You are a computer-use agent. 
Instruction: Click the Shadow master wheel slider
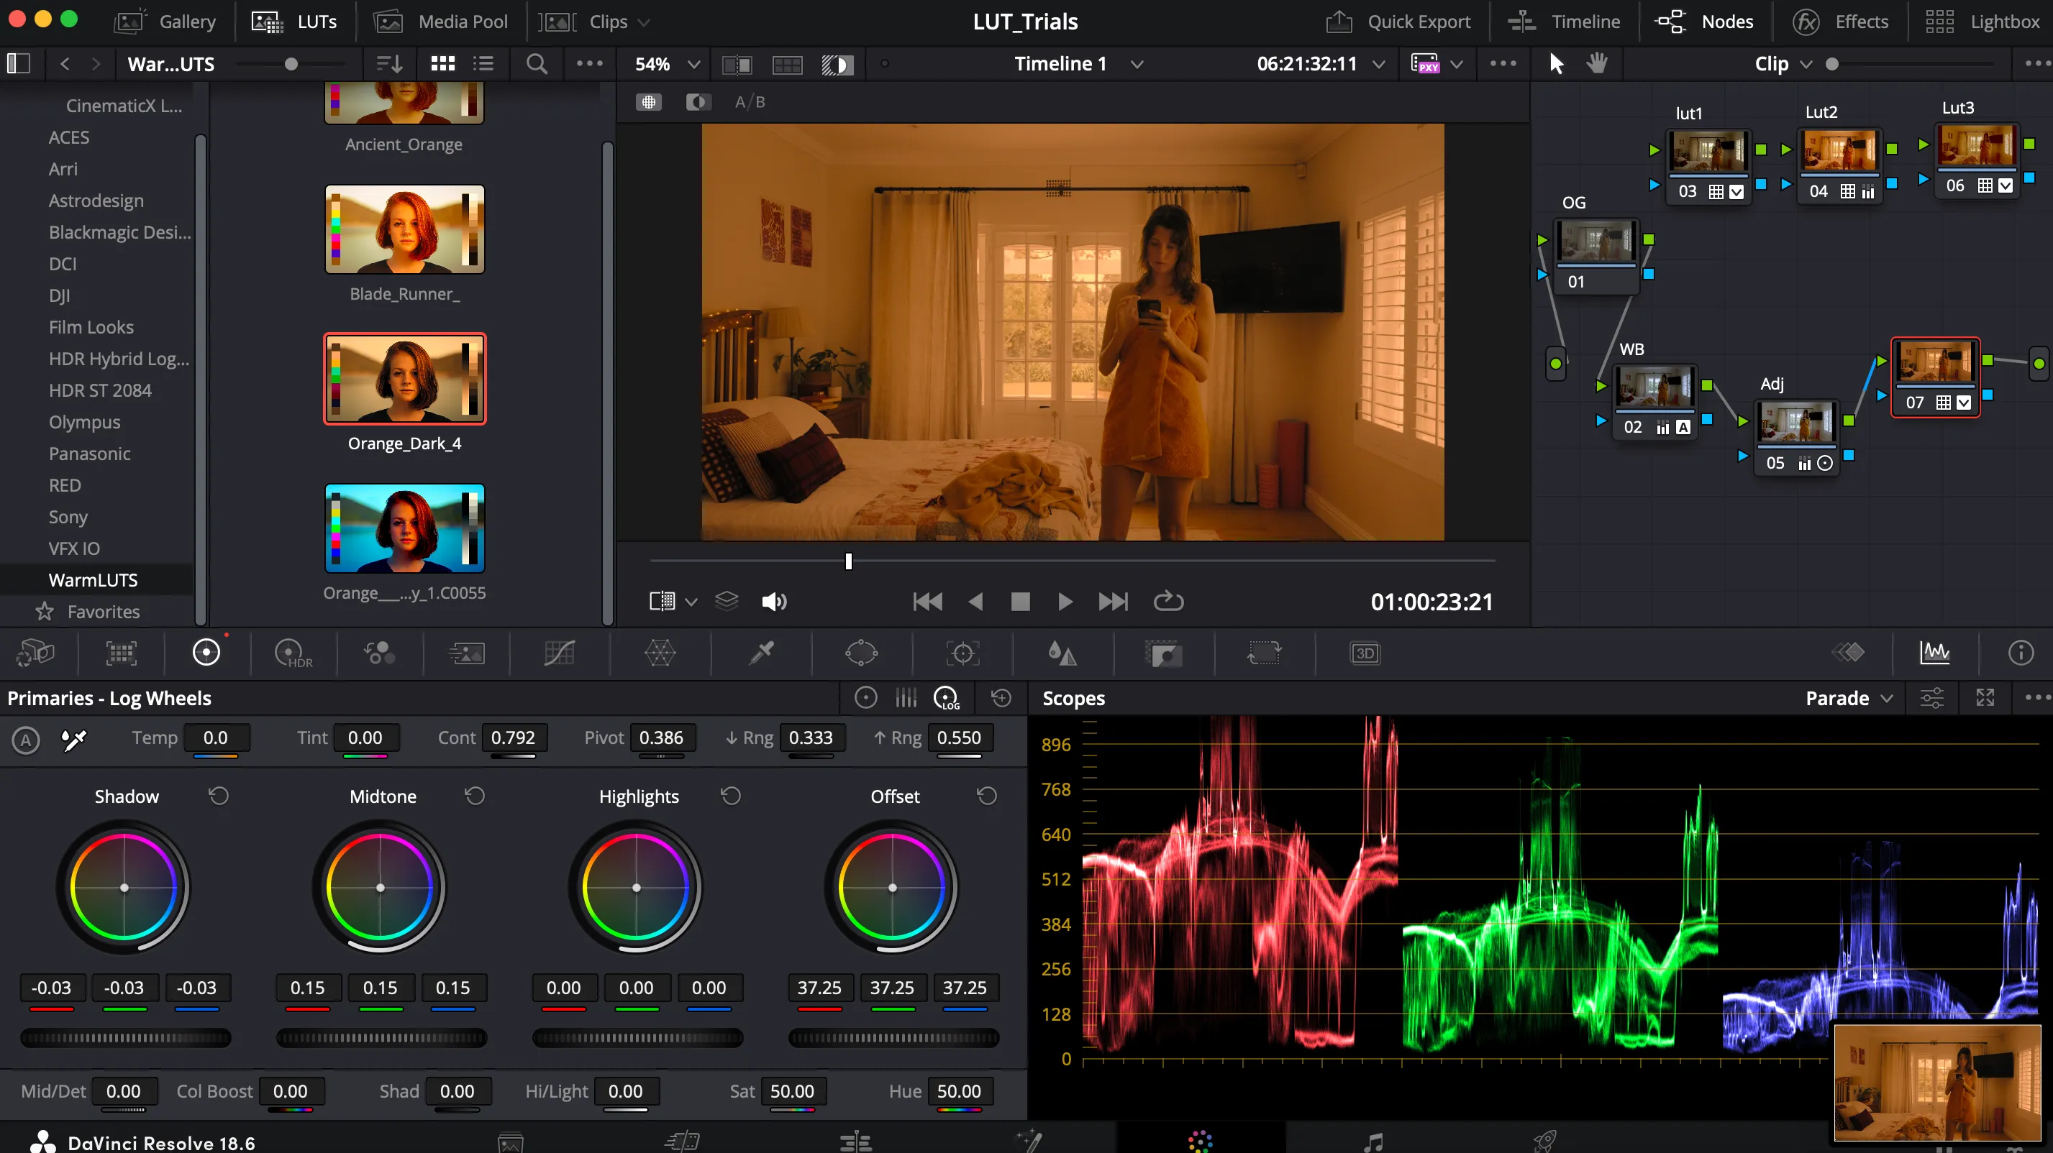(125, 1037)
